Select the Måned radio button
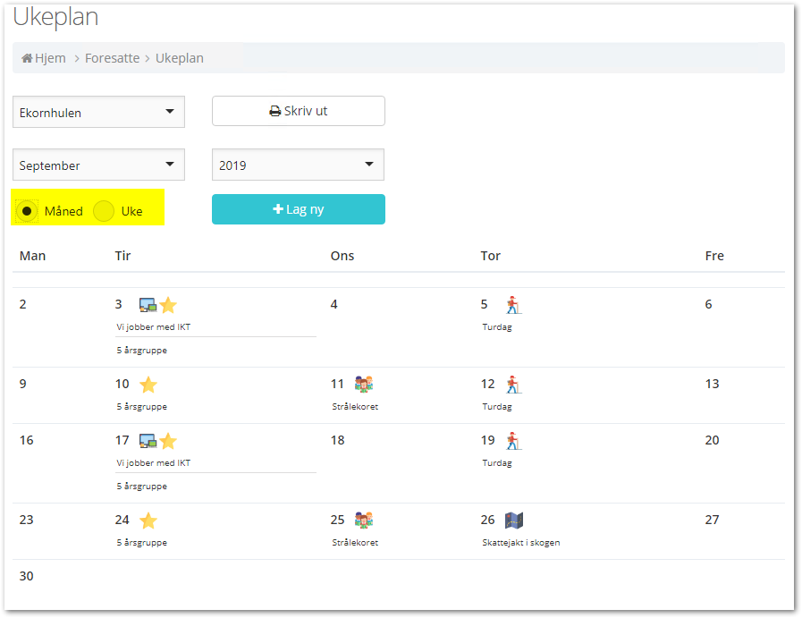The height and width of the screenshot is (618, 802). click(x=28, y=212)
